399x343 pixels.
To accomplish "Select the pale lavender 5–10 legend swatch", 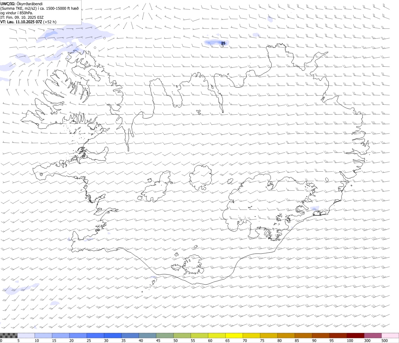I will [x=26, y=335].
